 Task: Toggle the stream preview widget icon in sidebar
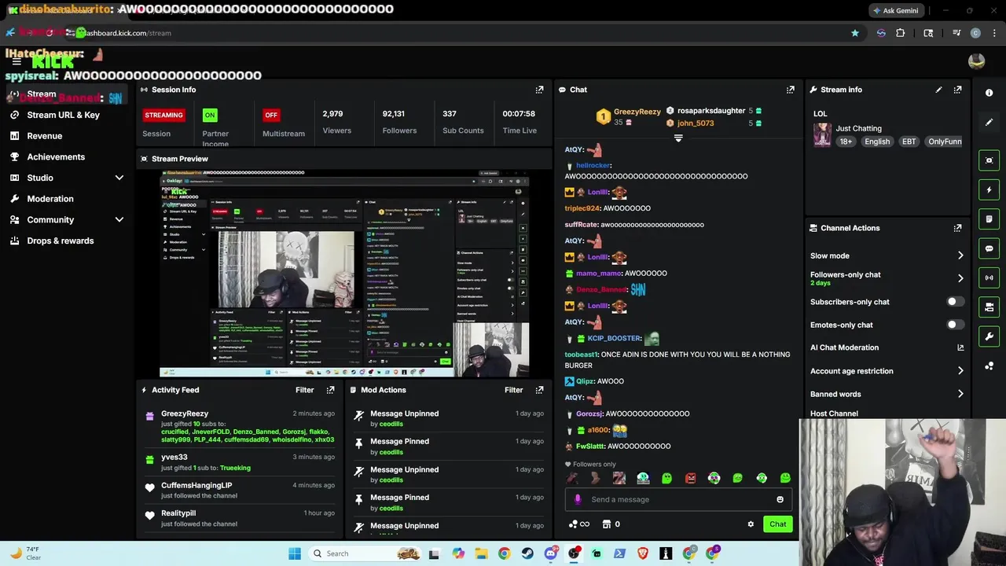[989, 160]
